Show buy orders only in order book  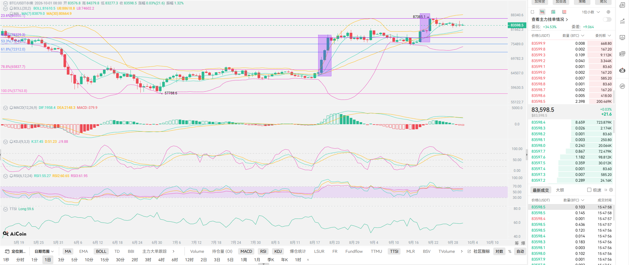pos(553,12)
